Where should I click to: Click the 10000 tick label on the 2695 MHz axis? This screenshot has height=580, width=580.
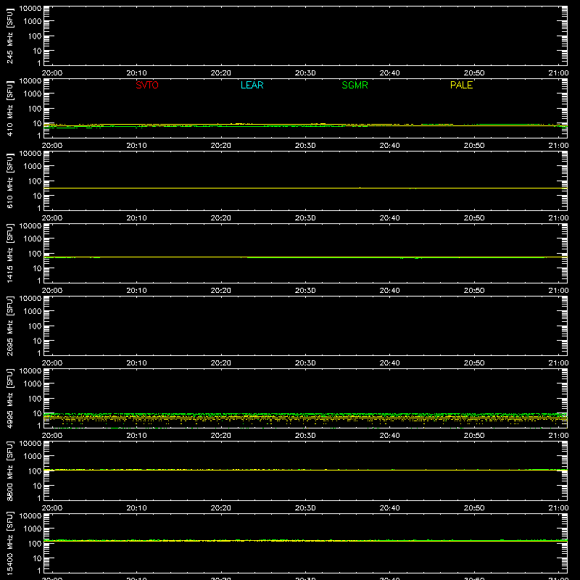point(30,299)
